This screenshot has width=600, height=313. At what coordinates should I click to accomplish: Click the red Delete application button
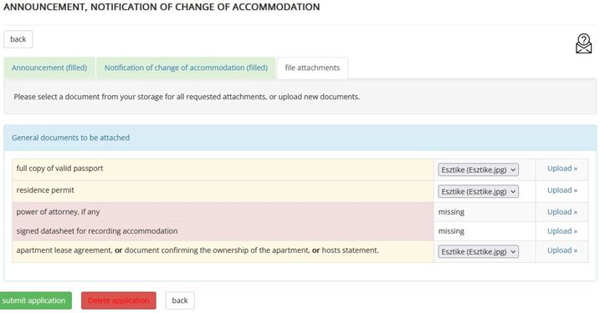119,300
